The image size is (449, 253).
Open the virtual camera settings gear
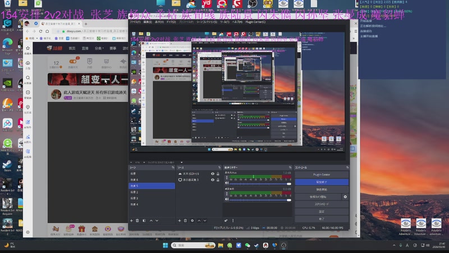[345, 197]
